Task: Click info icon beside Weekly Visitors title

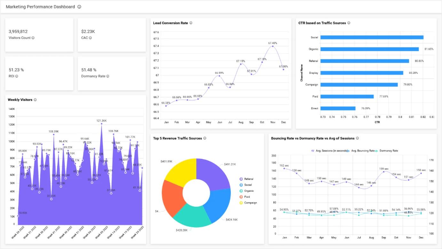Action: [x=35, y=100]
